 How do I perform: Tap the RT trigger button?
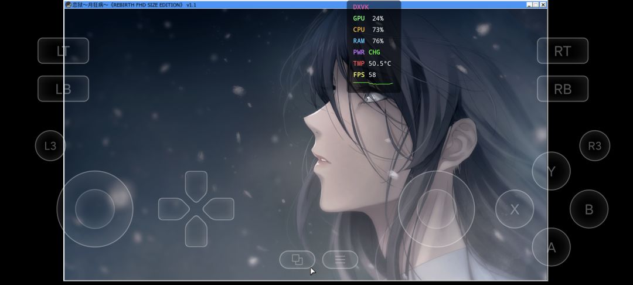pyautogui.click(x=562, y=51)
